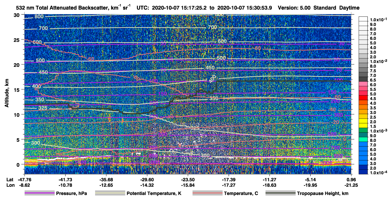The image size is (390, 200).
Task: Click the Potential Temperature legend line sample
Action: 110,193
